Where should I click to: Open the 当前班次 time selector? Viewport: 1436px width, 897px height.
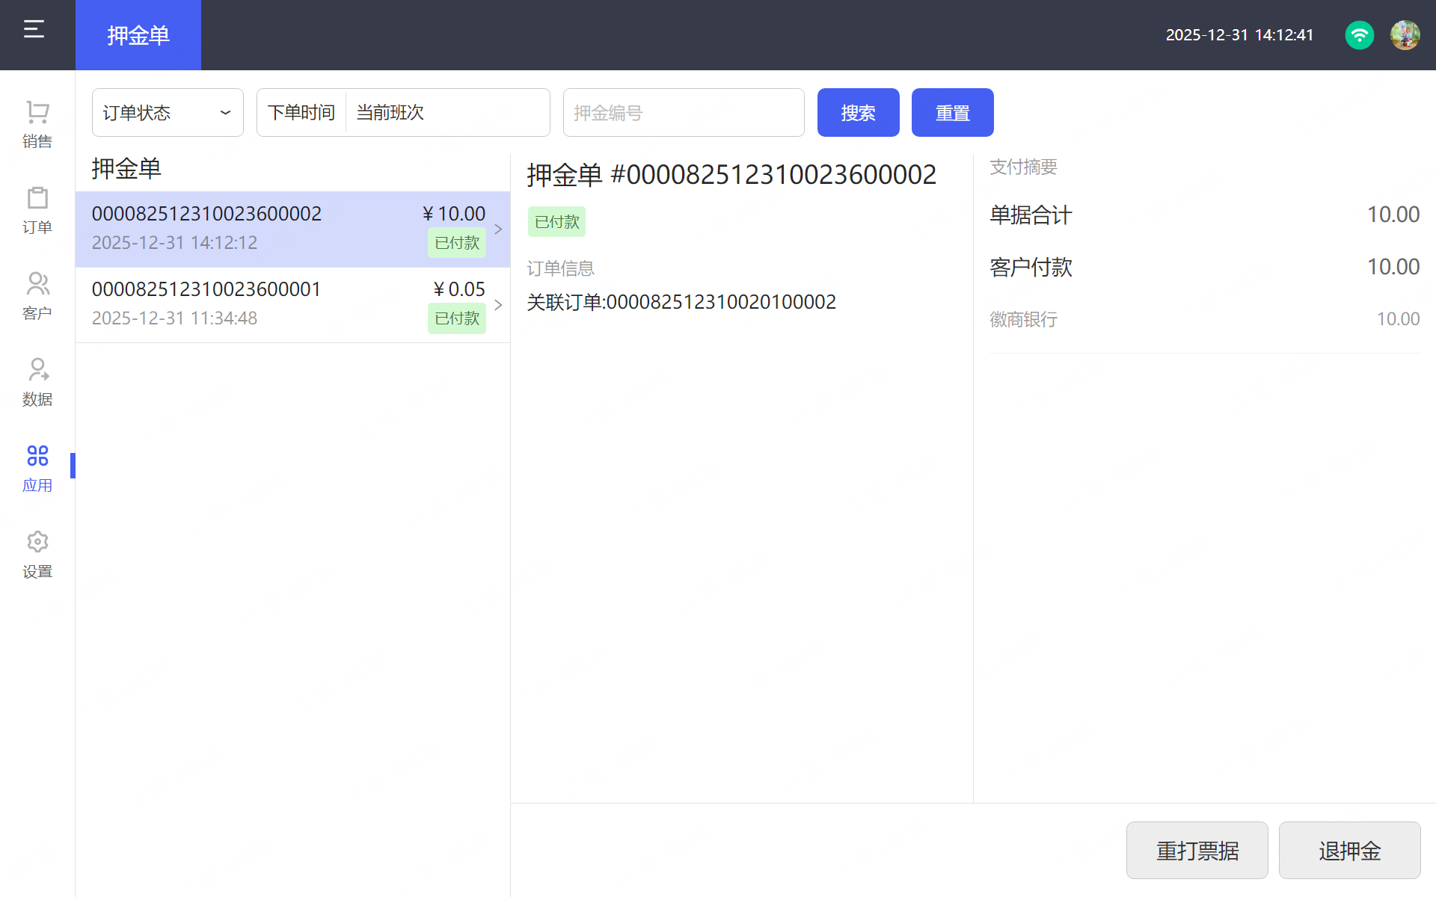447,113
